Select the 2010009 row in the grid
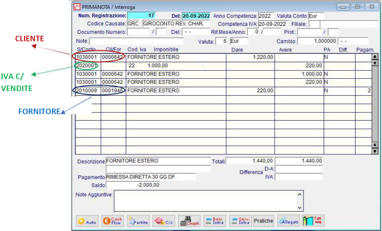Image resolution: width=382 pixels, height=231 pixels. pos(224,90)
